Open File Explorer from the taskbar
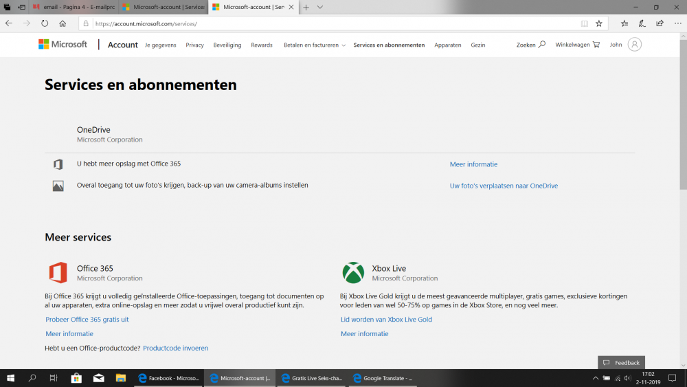The height and width of the screenshot is (387, 687). pyautogui.click(x=120, y=378)
